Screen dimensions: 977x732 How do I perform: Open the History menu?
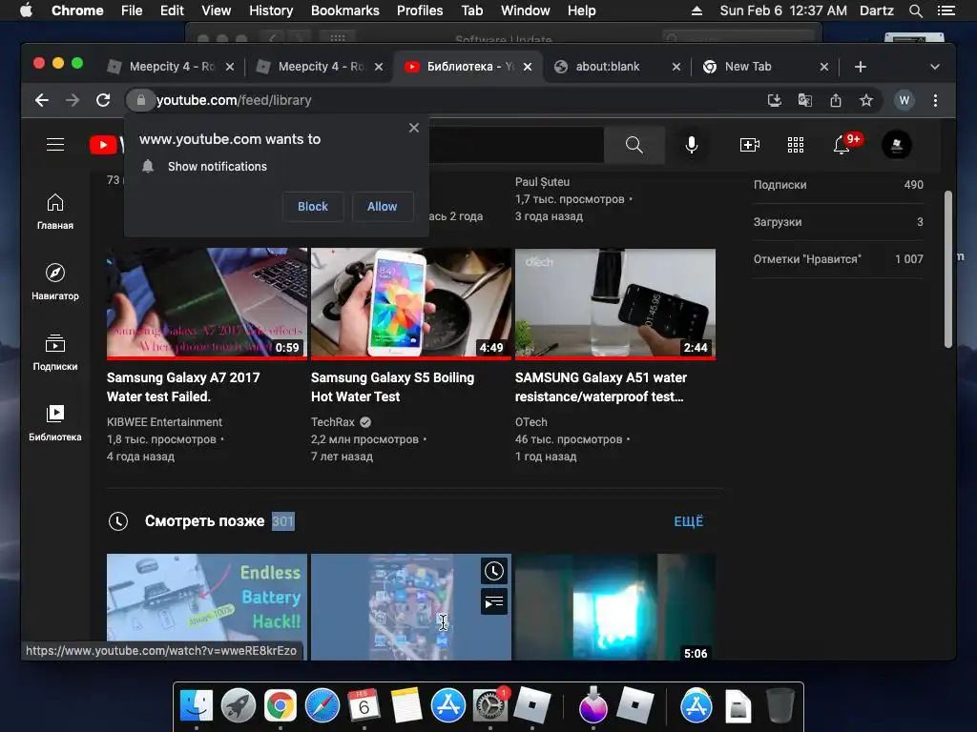(x=271, y=10)
